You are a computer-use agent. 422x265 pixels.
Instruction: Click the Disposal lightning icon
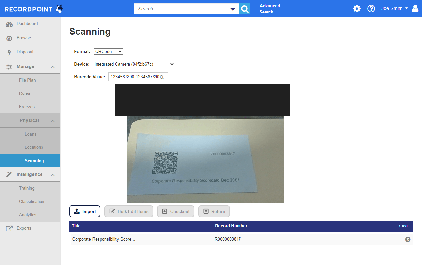click(9, 52)
